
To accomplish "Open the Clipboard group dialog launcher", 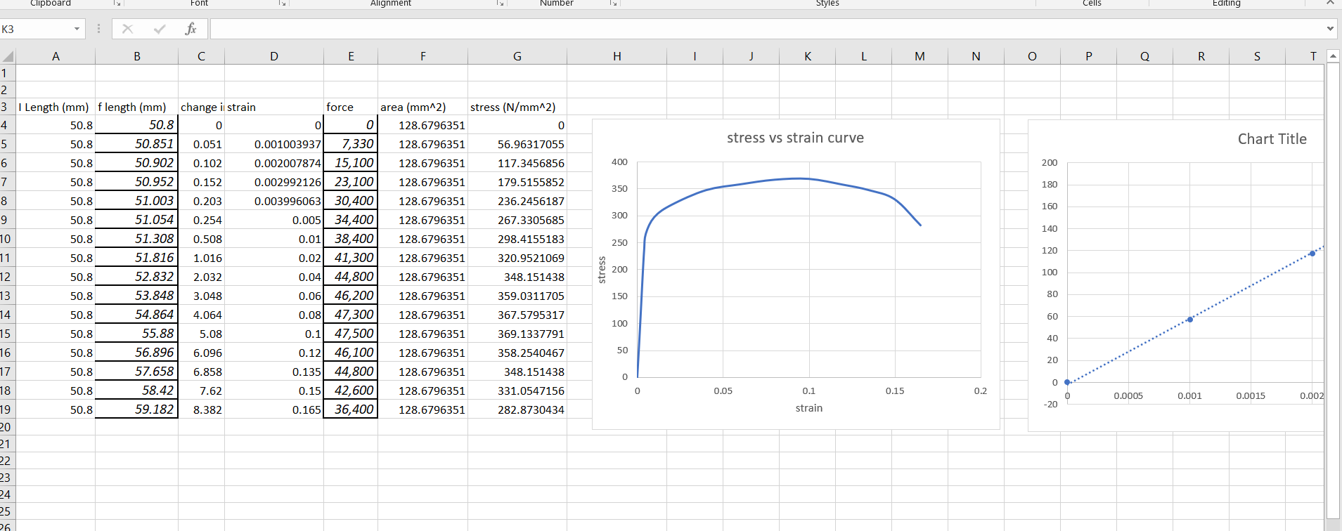I will (117, 4).
